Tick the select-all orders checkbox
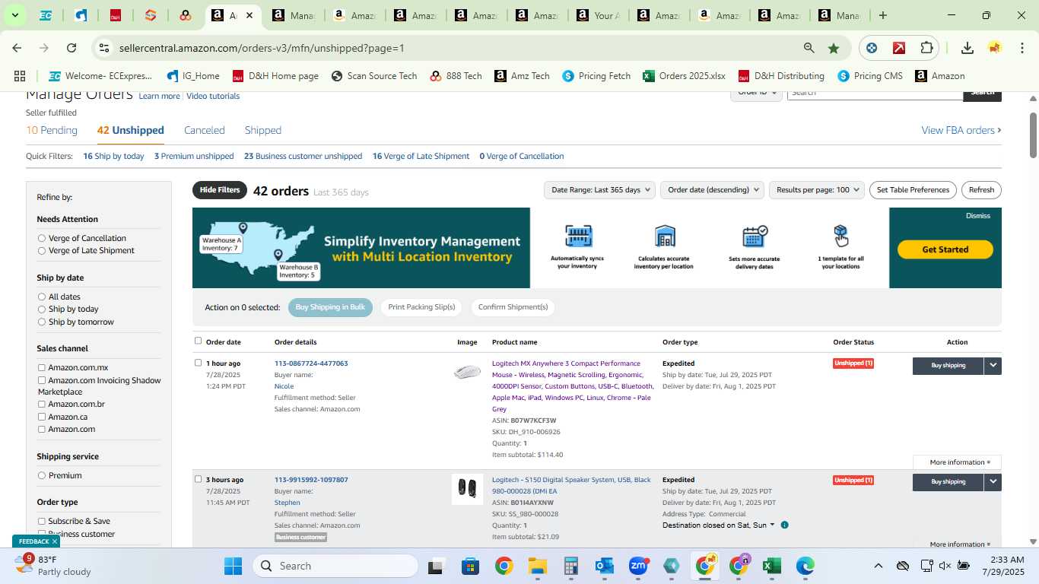The image size is (1039, 584). pyautogui.click(x=199, y=341)
